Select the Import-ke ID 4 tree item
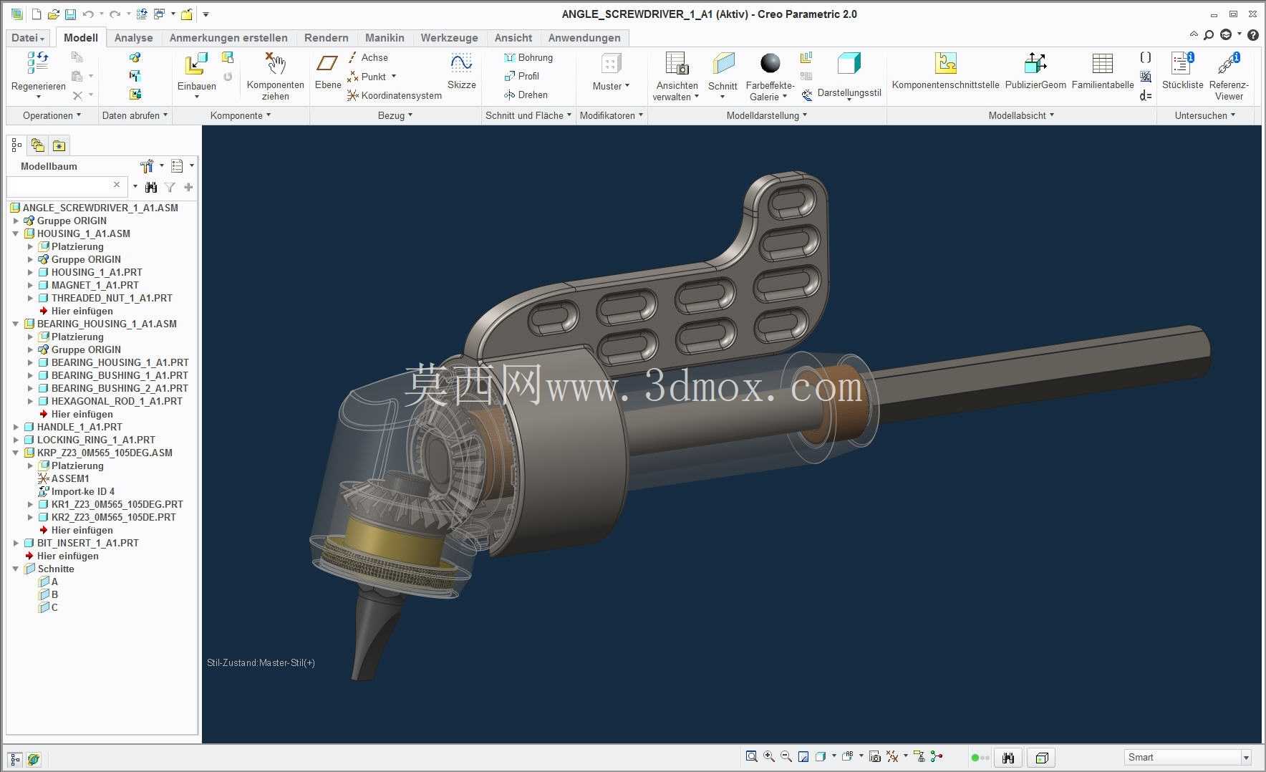 coord(76,491)
